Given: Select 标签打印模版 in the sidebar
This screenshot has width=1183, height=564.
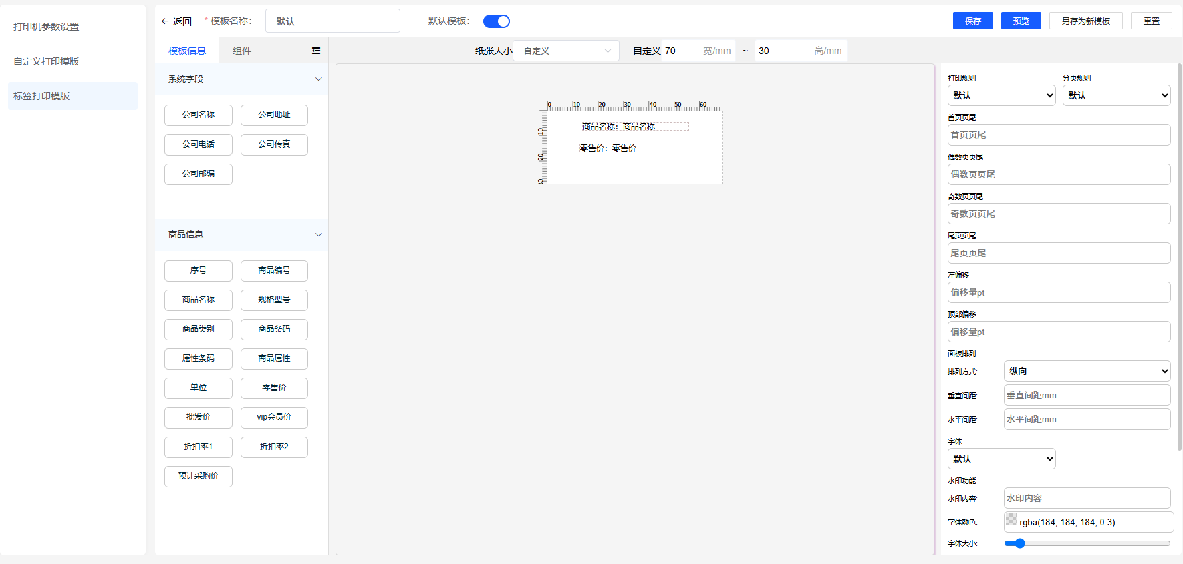Looking at the screenshot, I should click(73, 96).
